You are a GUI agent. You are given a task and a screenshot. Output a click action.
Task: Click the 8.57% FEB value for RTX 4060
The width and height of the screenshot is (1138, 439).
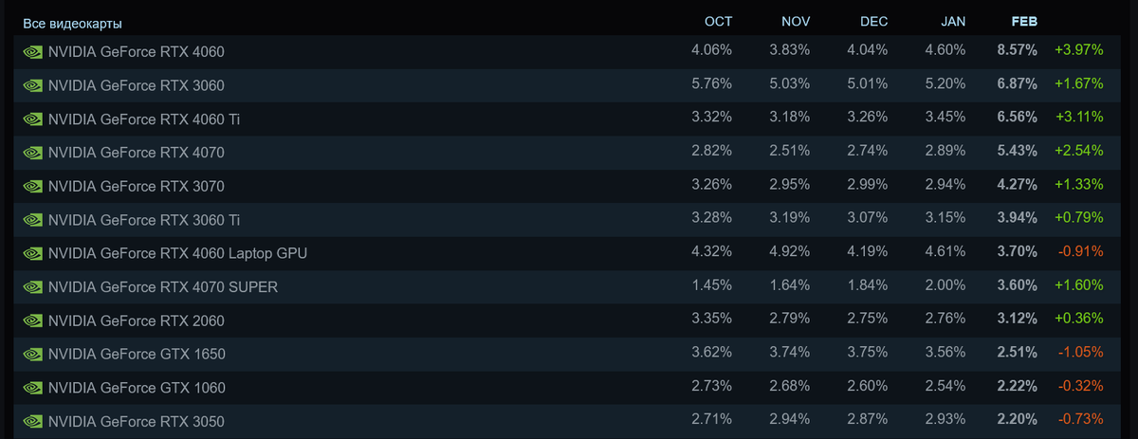(1017, 49)
